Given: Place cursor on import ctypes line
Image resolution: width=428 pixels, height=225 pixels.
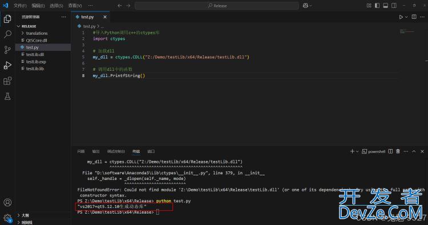Looking at the screenshot, I should click(x=109, y=39).
